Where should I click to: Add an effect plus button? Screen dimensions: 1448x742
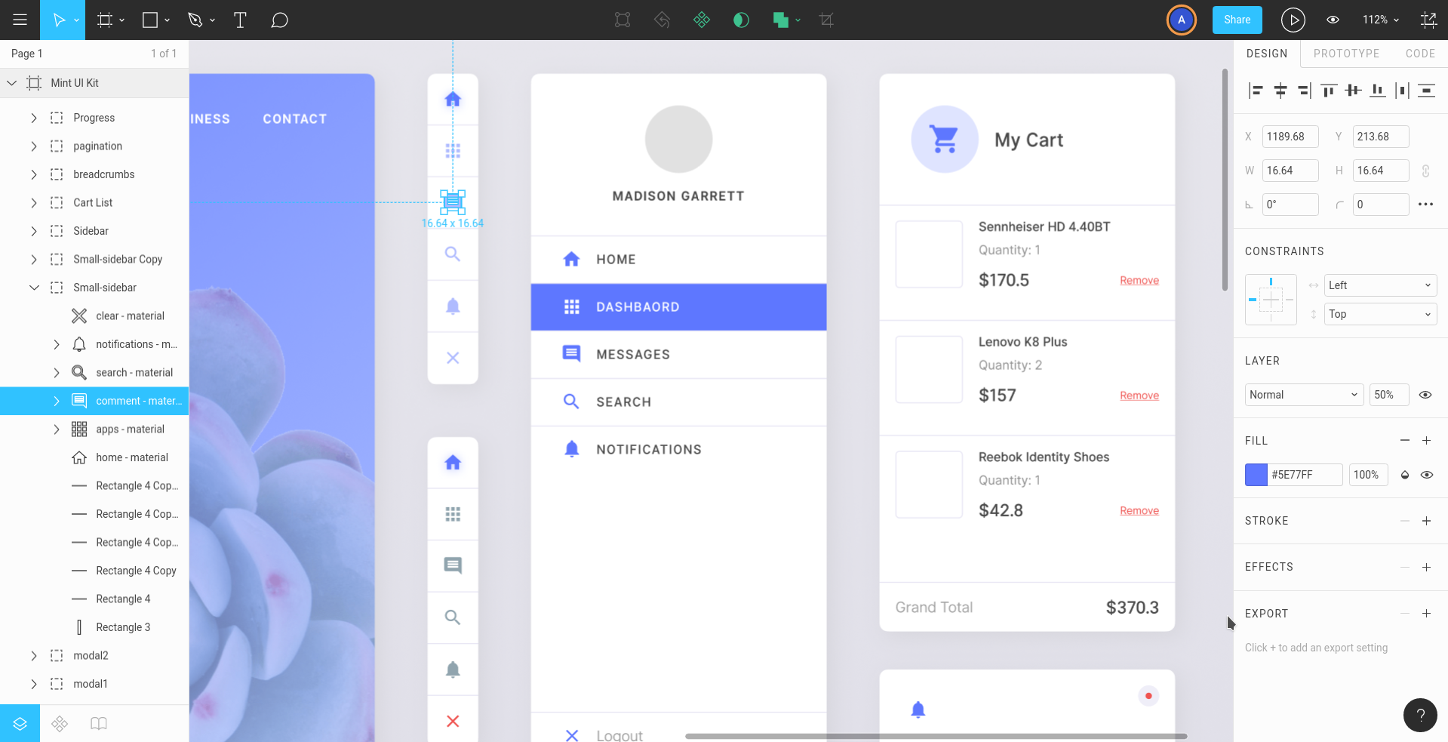click(1426, 567)
